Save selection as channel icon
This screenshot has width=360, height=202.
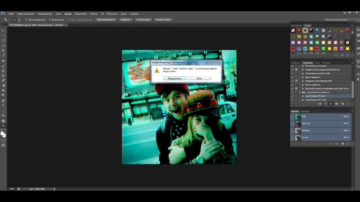click(336, 144)
